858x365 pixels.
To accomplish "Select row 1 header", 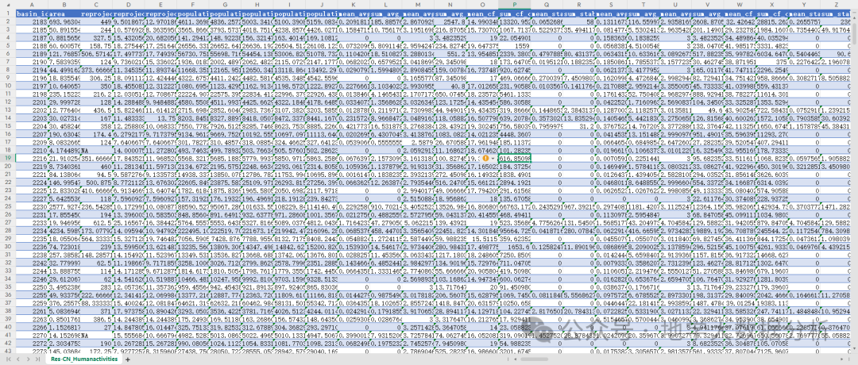I will pyautogui.click(x=8, y=13).
